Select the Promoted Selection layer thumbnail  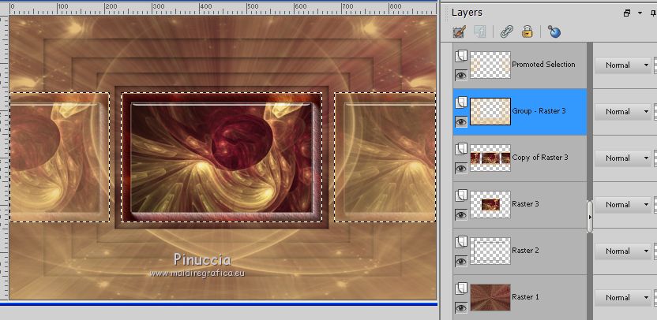(490, 65)
